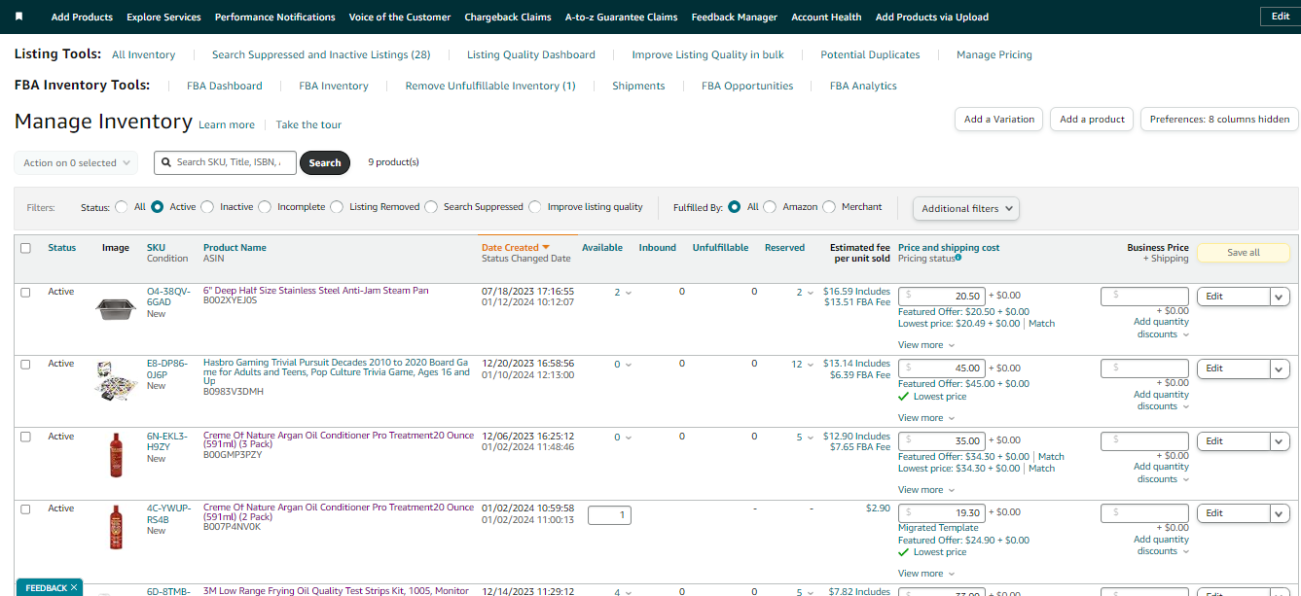The image size is (1301, 596).
Task: Open the steam pan product thumbnail
Action: click(x=115, y=308)
